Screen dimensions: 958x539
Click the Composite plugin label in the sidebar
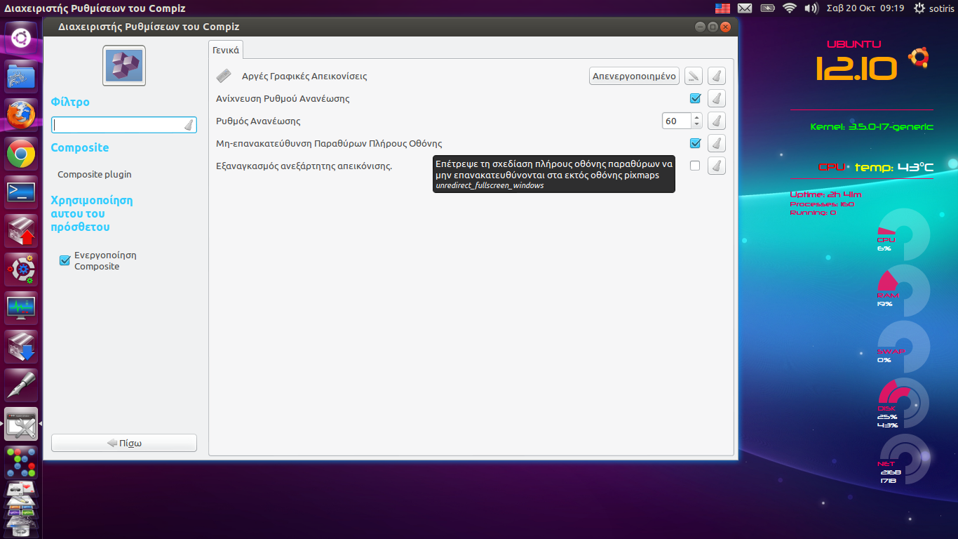click(95, 174)
